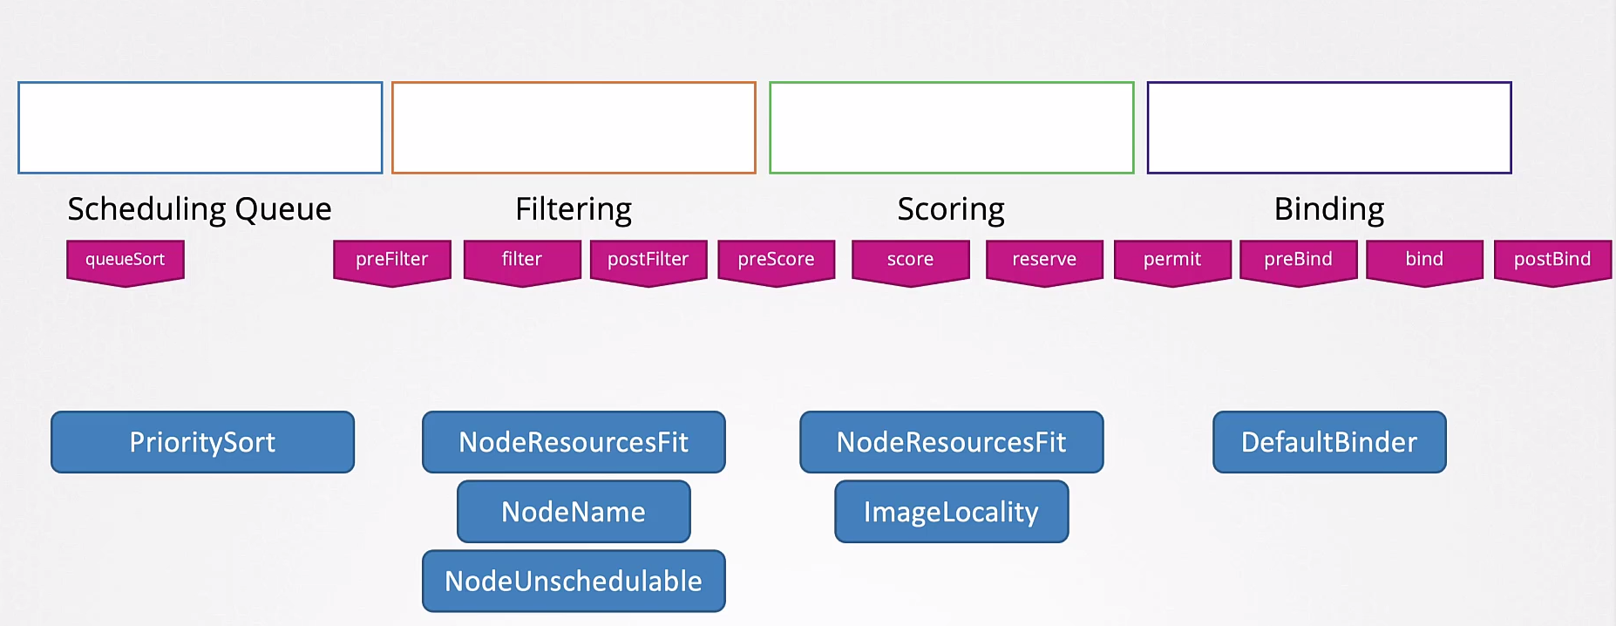Click the NodeName plugin box
This screenshot has width=1616, height=626.
574,512
